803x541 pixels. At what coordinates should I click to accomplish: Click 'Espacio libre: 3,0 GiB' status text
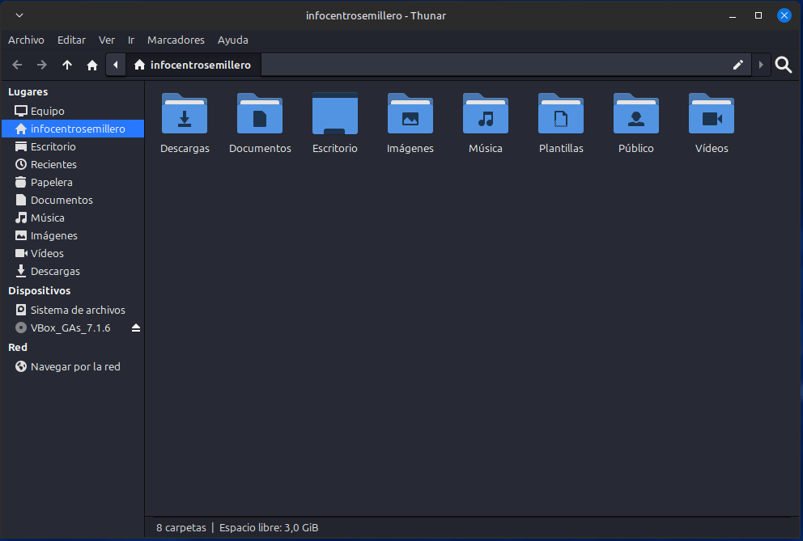click(x=269, y=528)
